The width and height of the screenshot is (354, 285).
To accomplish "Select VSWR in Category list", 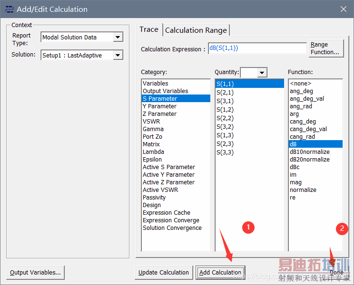I will (176, 122).
